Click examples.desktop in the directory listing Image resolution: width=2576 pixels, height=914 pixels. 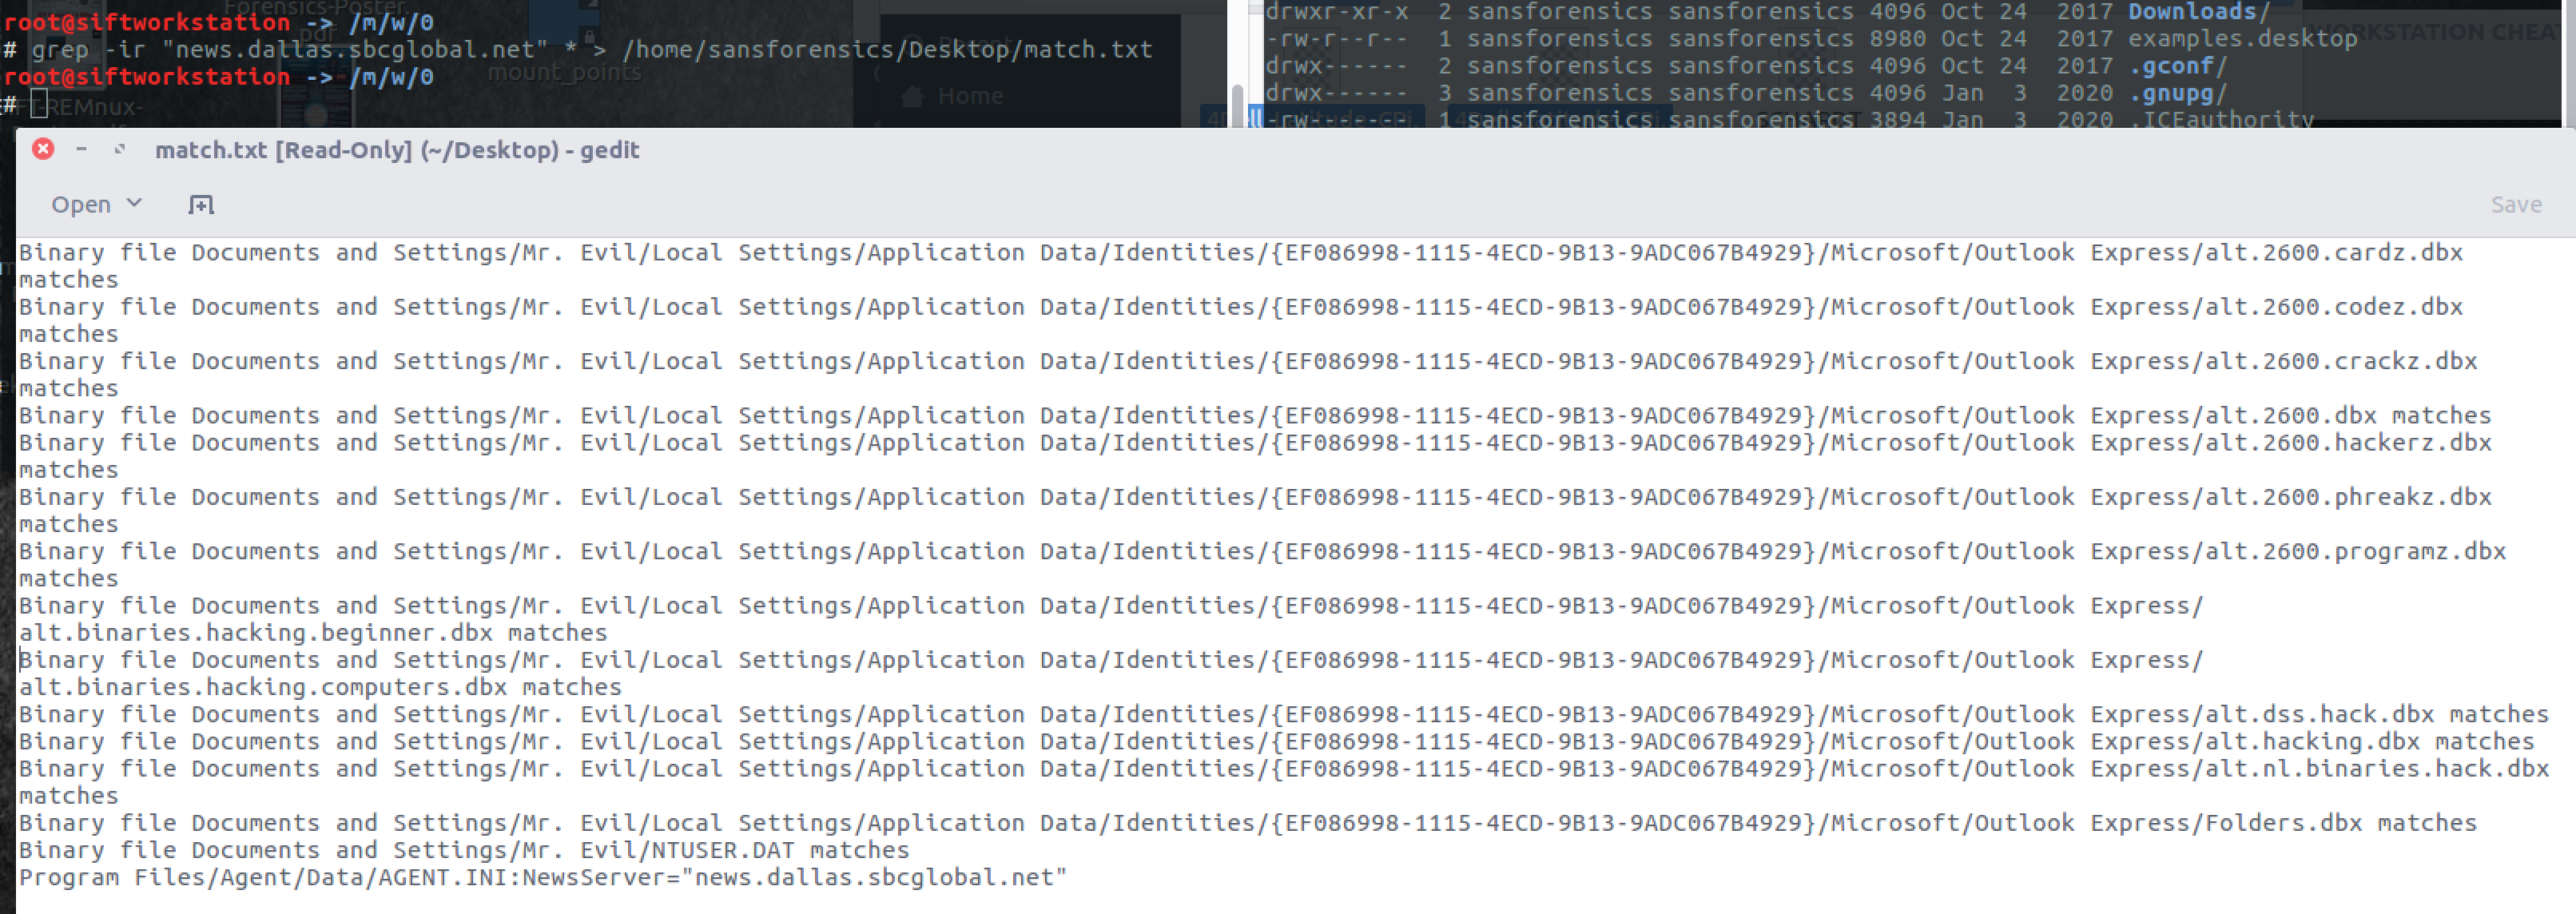click(2242, 39)
